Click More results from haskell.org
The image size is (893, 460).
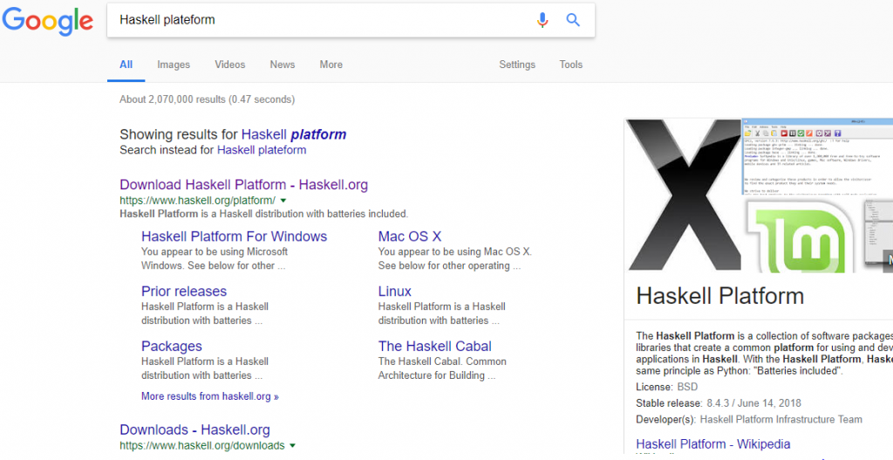210,396
